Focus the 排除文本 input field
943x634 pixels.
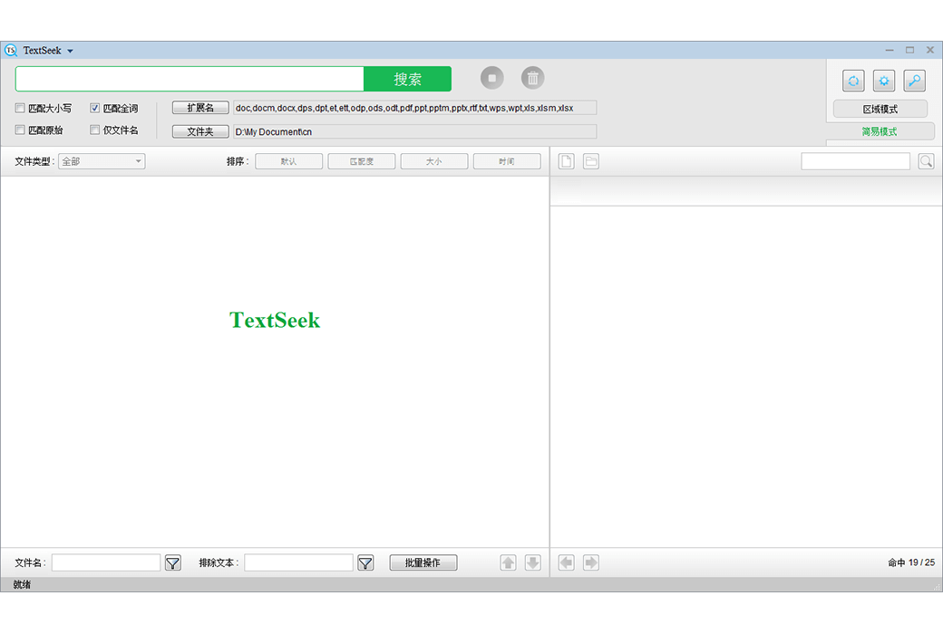(299, 563)
